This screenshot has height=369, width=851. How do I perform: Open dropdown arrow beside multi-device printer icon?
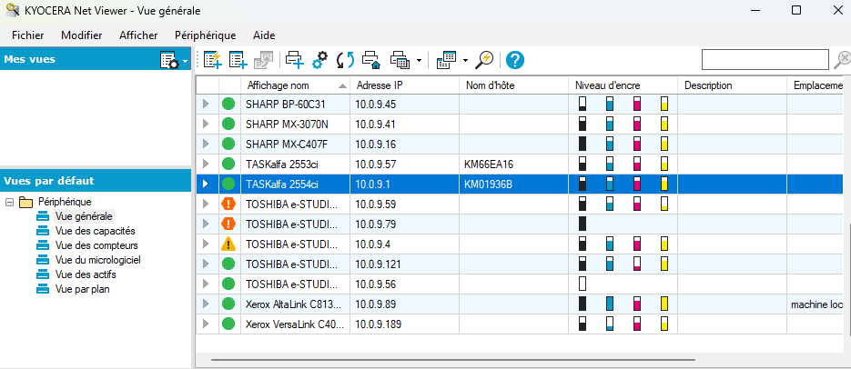(x=419, y=60)
